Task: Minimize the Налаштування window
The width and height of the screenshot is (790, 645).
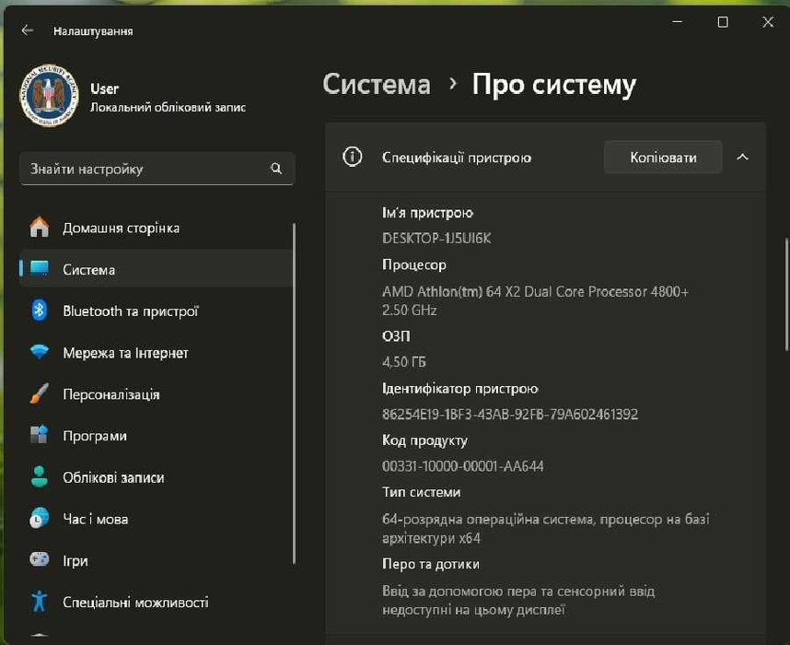Action: click(677, 22)
